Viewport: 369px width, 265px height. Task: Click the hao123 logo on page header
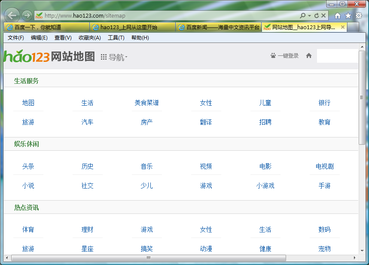coord(27,56)
